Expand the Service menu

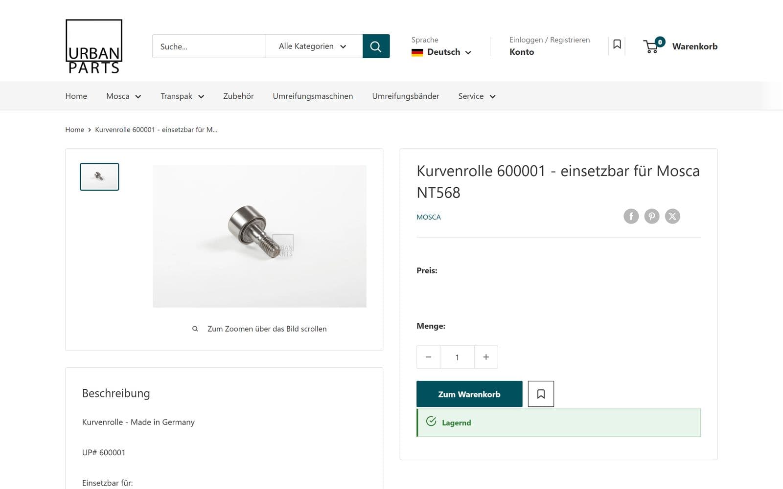pos(477,96)
